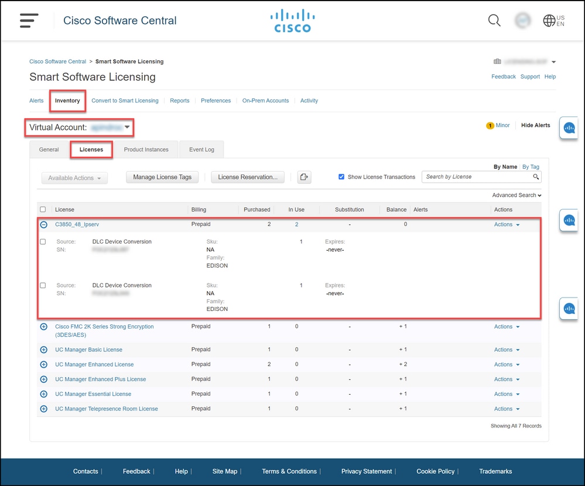Select all licenses header checkbox
The image size is (585, 486).
43,210
